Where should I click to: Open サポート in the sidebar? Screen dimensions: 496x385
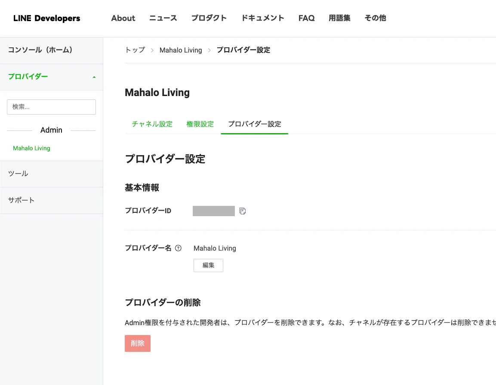tap(52, 200)
